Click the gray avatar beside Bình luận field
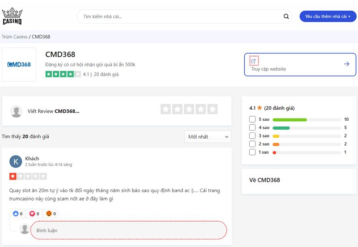Screen dimensions: 358x247 (x=25, y=229)
